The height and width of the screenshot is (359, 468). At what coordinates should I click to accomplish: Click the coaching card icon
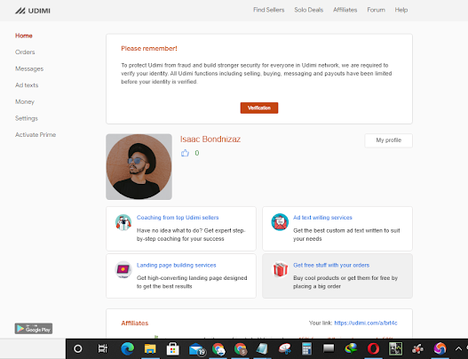tap(123, 222)
